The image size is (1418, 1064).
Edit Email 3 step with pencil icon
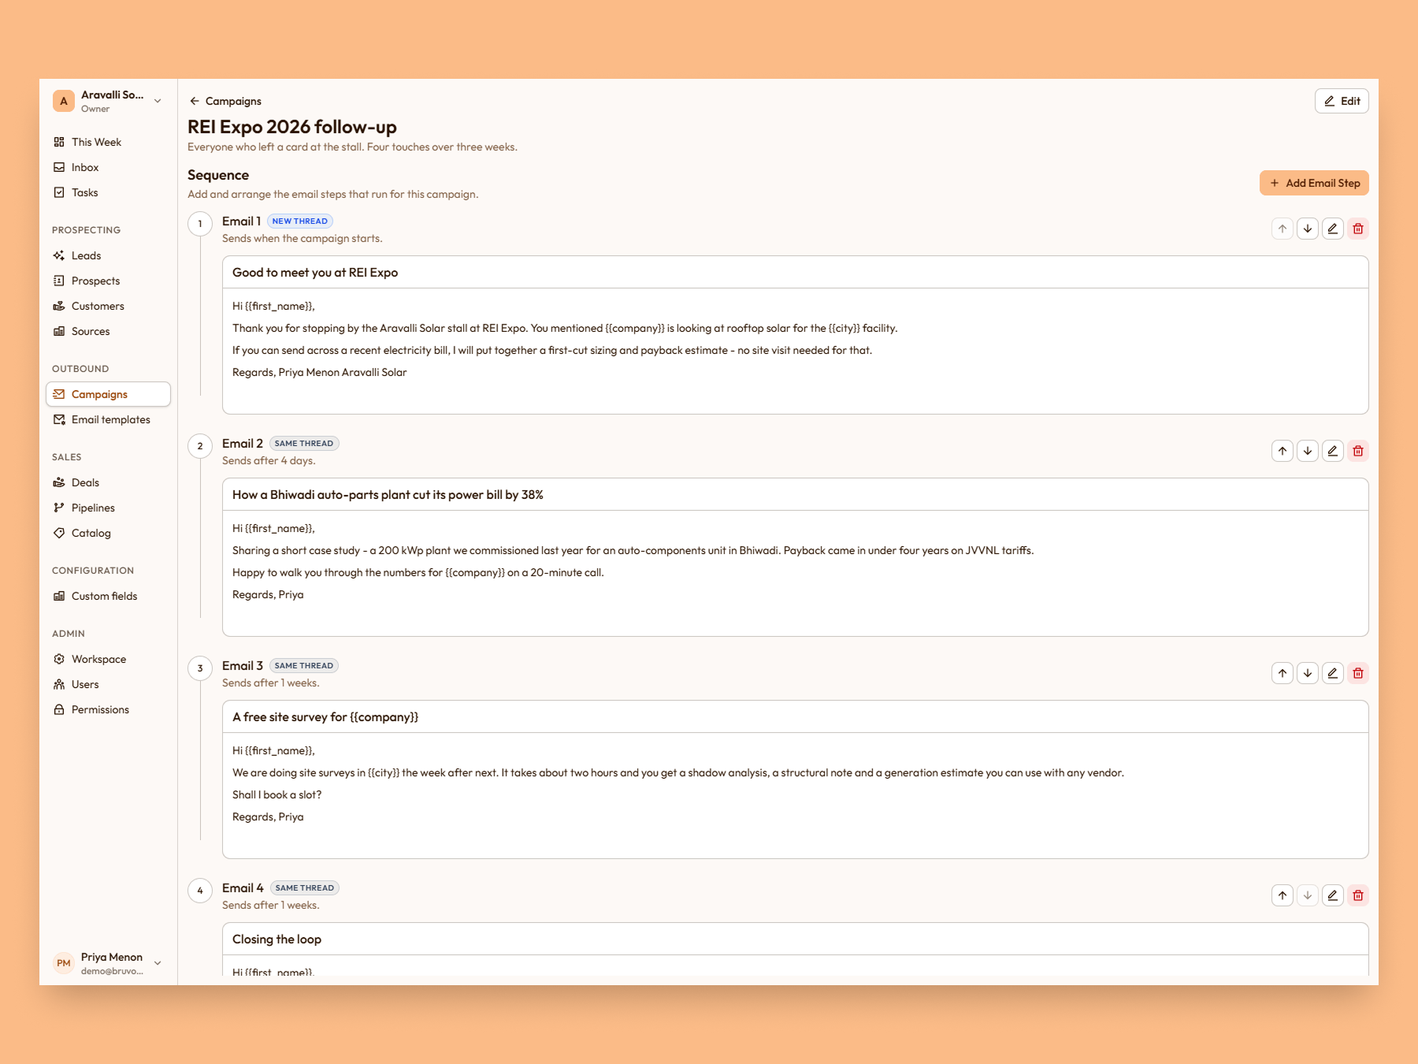pos(1333,673)
